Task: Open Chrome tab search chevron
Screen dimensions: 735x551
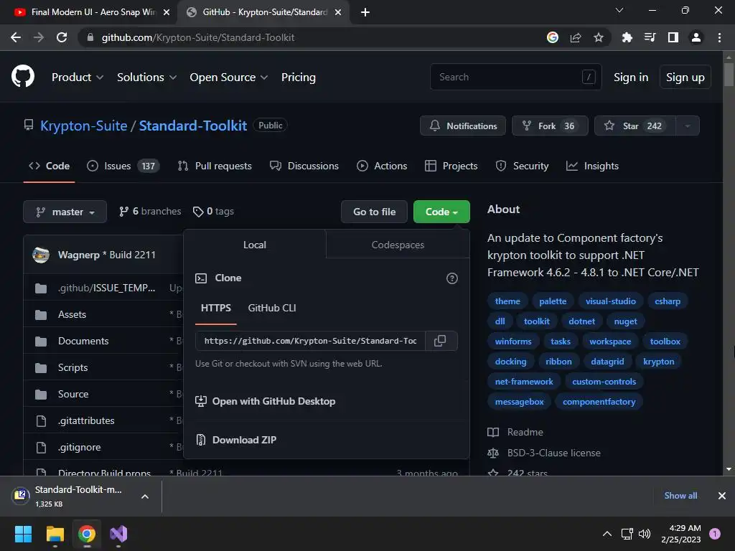Action: (x=619, y=10)
